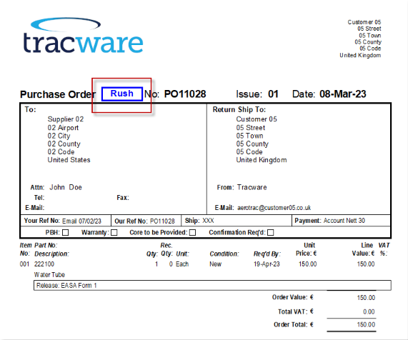Click the Water Tube description

(49, 275)
